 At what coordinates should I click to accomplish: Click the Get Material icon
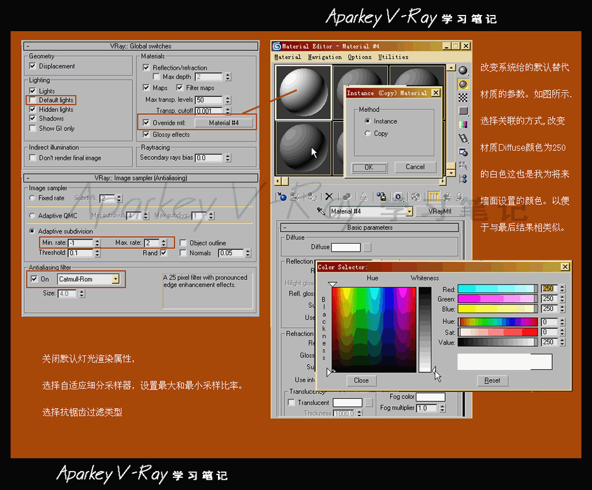coord(282,196)
